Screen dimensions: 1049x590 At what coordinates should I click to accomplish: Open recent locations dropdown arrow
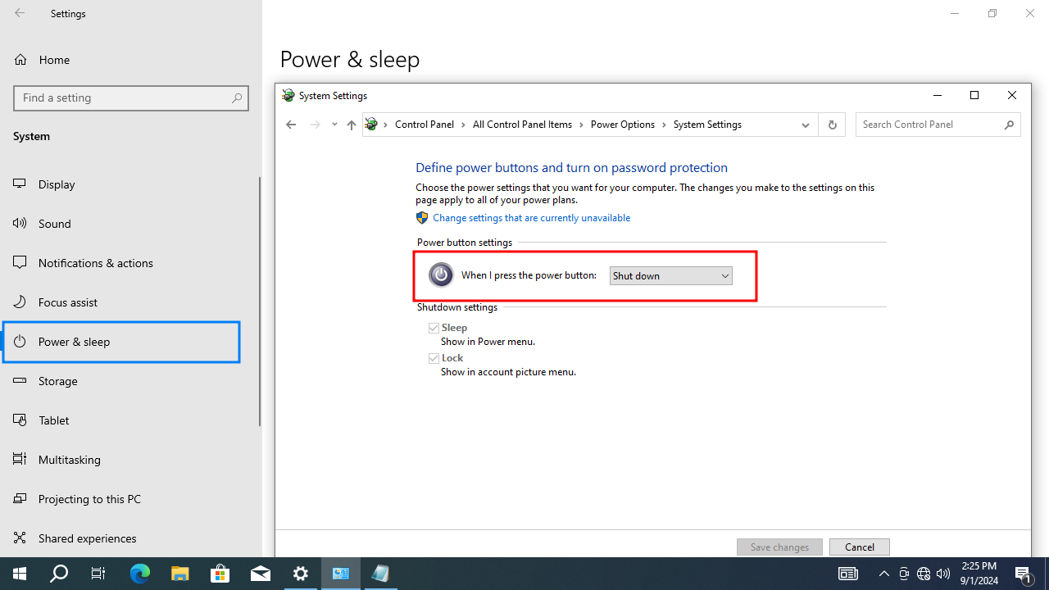(334, 125)
